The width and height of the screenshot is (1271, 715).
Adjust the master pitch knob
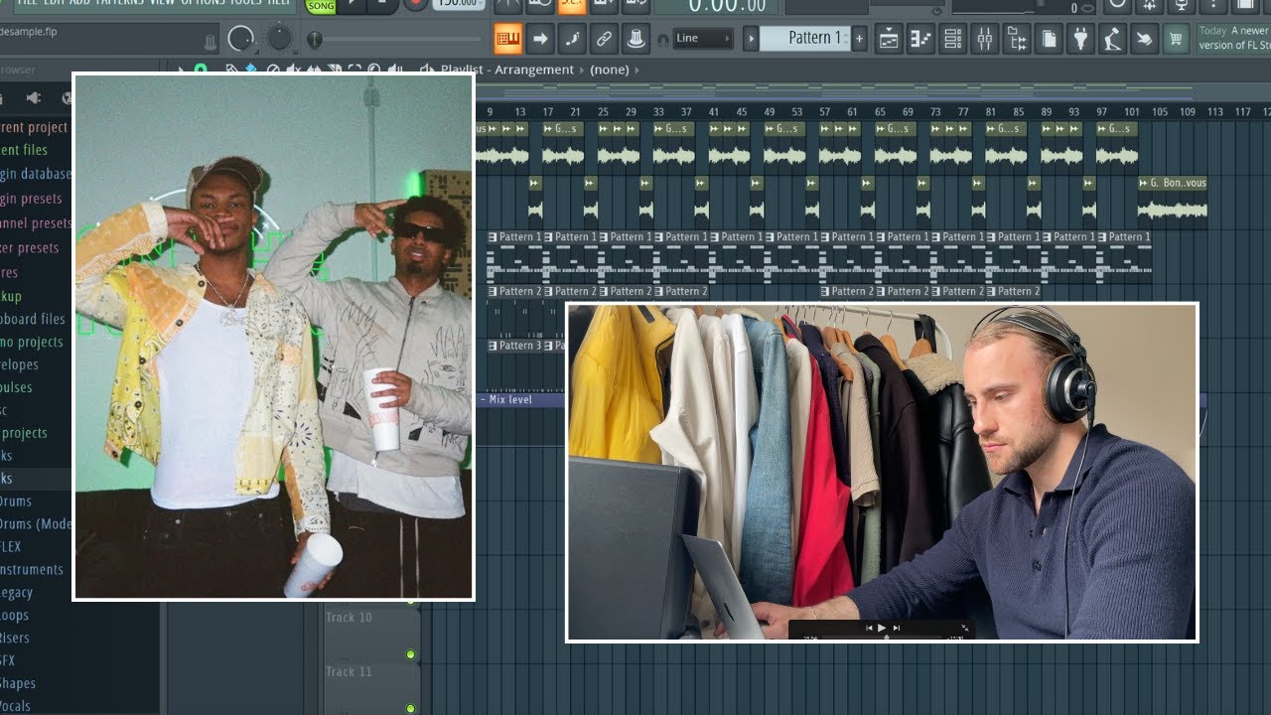tap(279, 37)
